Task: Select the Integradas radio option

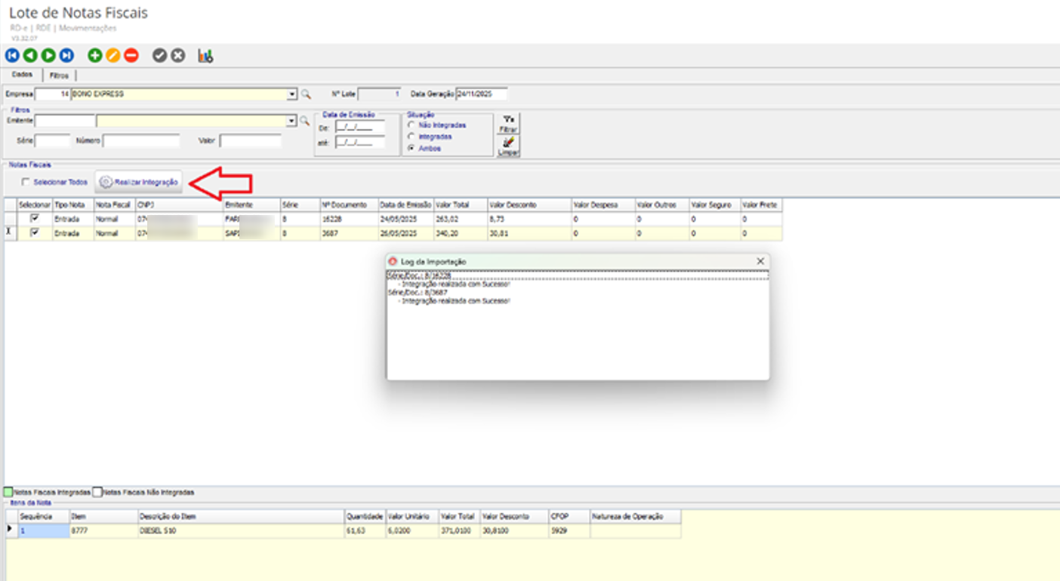Action: (x=411, y=137)
